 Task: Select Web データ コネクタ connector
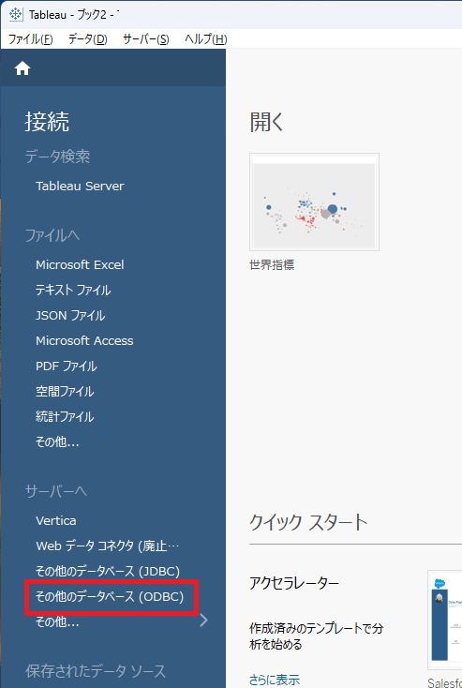108,546
